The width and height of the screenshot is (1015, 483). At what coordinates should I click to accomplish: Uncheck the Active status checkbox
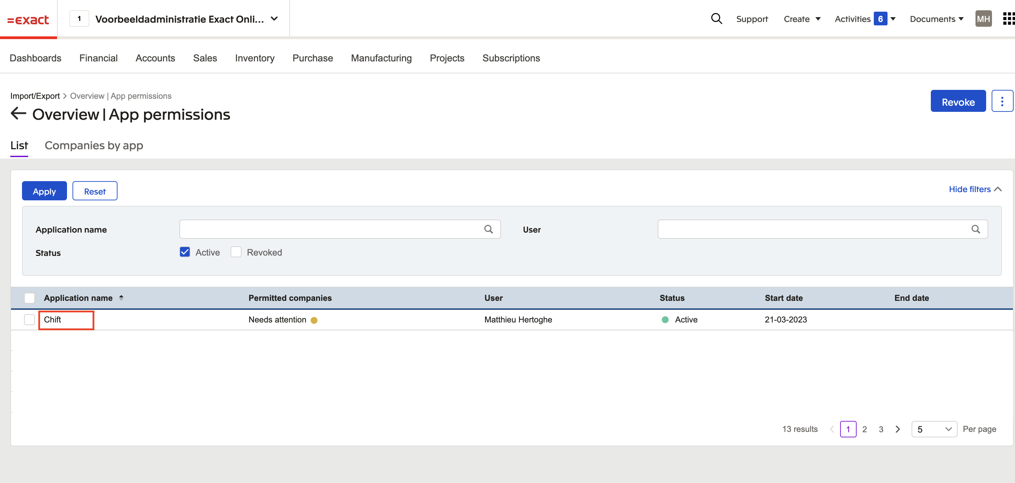185,252
